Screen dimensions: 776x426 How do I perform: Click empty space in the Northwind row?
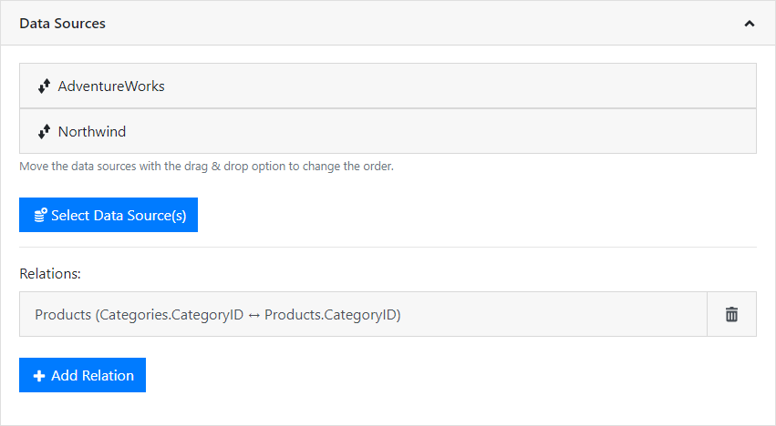(x=456, y=132)
